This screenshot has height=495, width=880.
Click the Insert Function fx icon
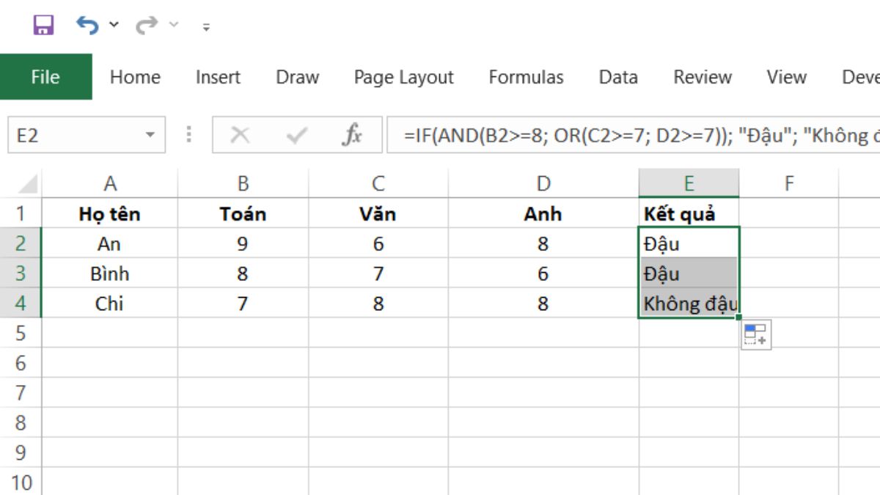353,135
